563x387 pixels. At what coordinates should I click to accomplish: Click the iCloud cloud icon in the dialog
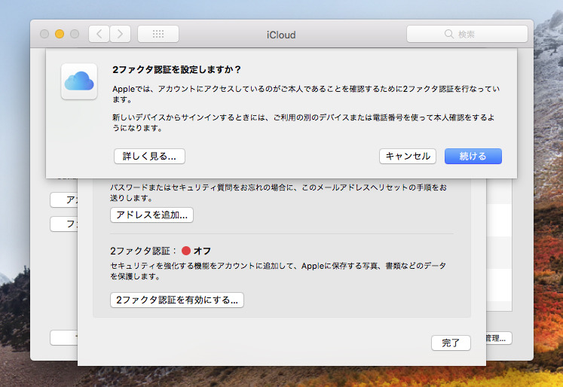[x=79, y=81]
